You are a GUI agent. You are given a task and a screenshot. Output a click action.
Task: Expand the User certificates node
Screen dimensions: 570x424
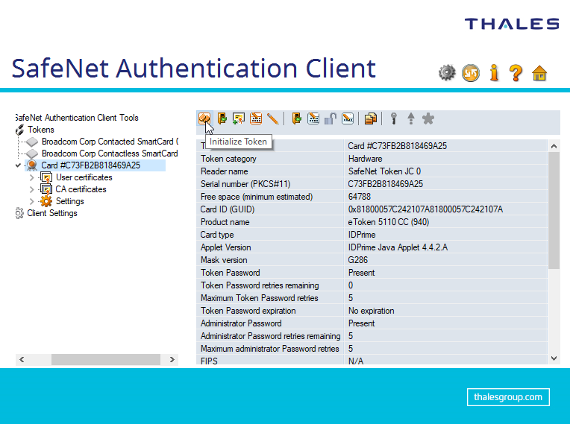pos(31,177)
